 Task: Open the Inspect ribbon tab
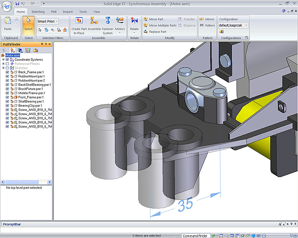point(68,12)
